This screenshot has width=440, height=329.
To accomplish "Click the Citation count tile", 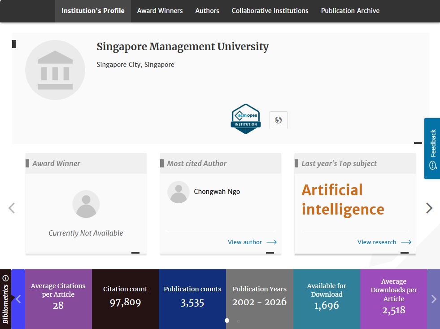I will 125,296.
